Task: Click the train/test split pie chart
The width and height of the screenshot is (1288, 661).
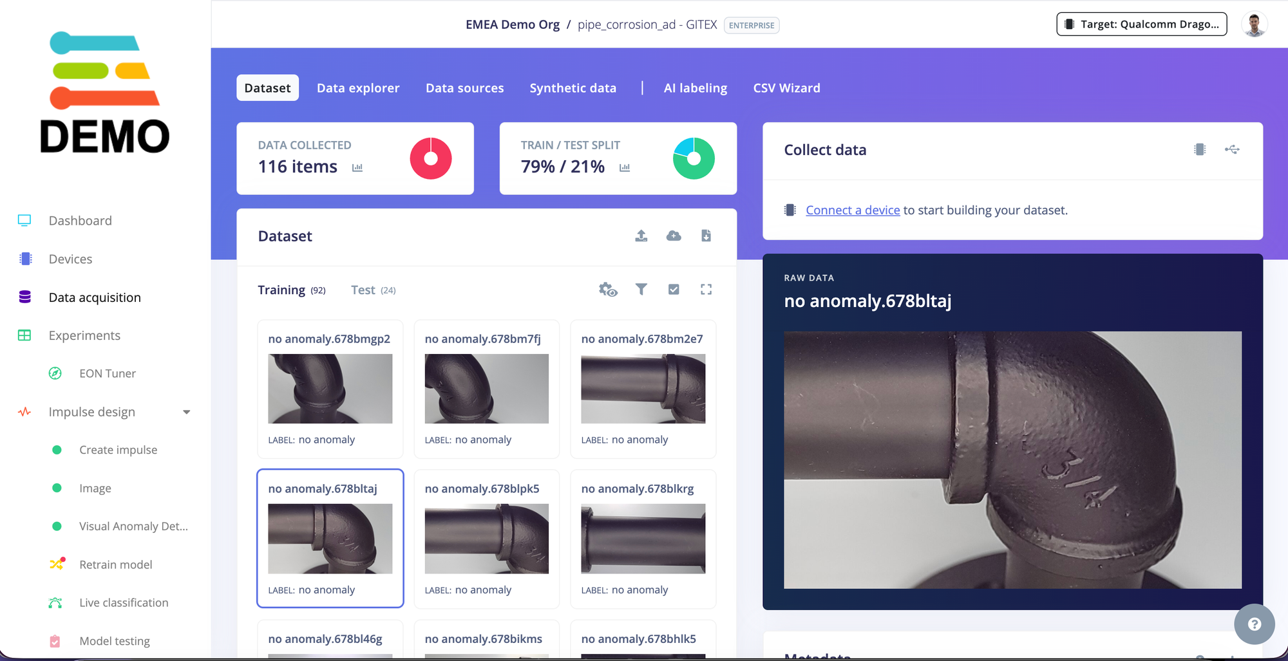Action: pos(694,158)
